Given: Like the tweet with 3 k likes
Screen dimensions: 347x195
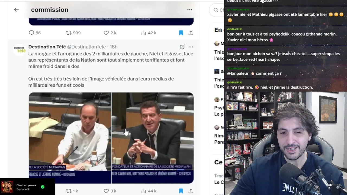Looking at the screenshot, I should click(x=110, y=191).
